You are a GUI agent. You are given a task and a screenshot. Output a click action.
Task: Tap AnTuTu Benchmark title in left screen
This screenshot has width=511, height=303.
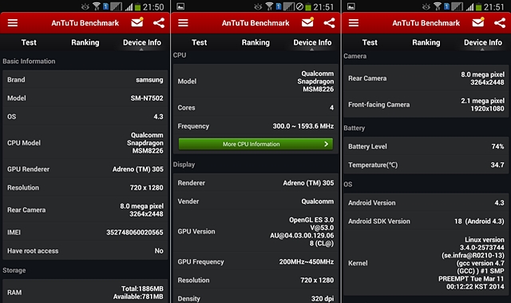(85, 23)
